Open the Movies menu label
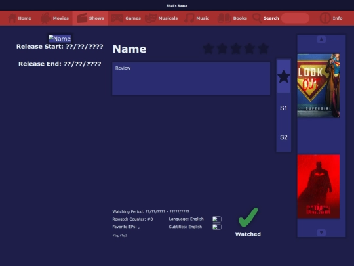Screen dimensions: 354x266 click(x=61, y=18)
